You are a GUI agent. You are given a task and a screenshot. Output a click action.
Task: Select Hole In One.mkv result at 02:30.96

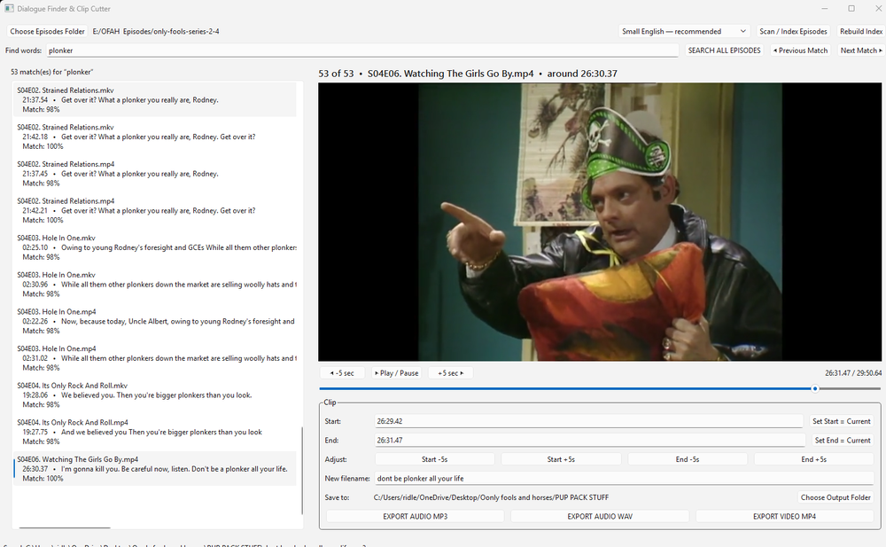[155, 284]
